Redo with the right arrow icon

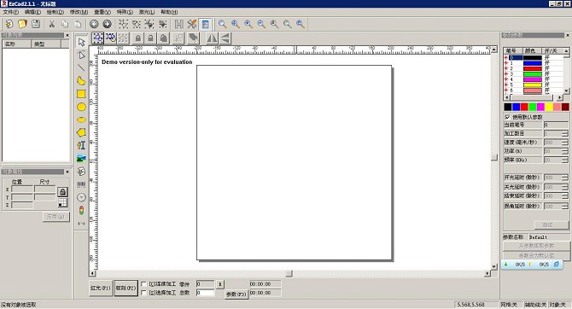[107, 24]
